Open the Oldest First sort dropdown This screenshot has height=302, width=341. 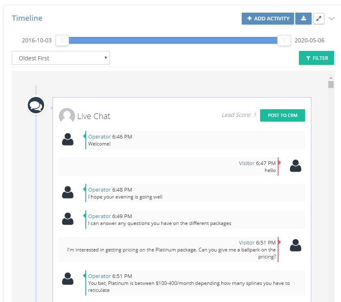pyautogui.click(x=61, y=58)
